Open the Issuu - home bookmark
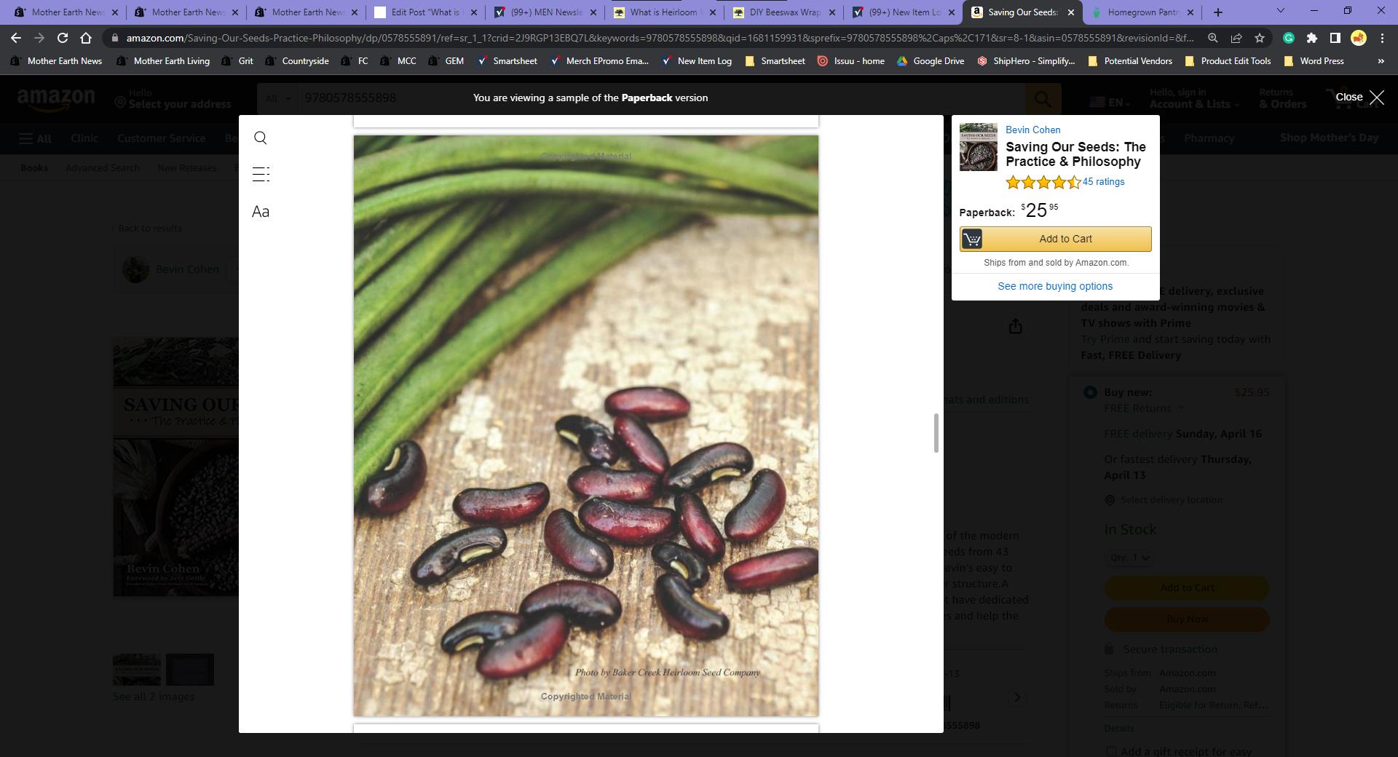 click(x=850, y=61)
